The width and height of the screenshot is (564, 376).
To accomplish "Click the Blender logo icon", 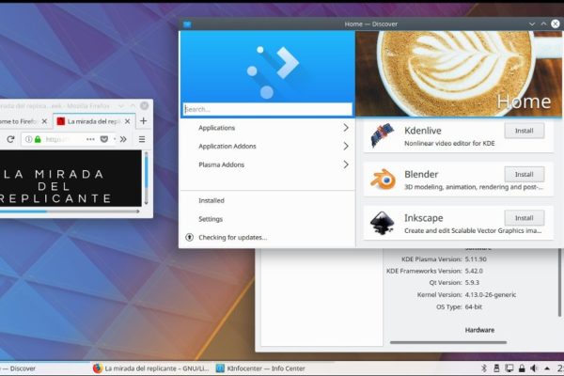I will point(382,180).
